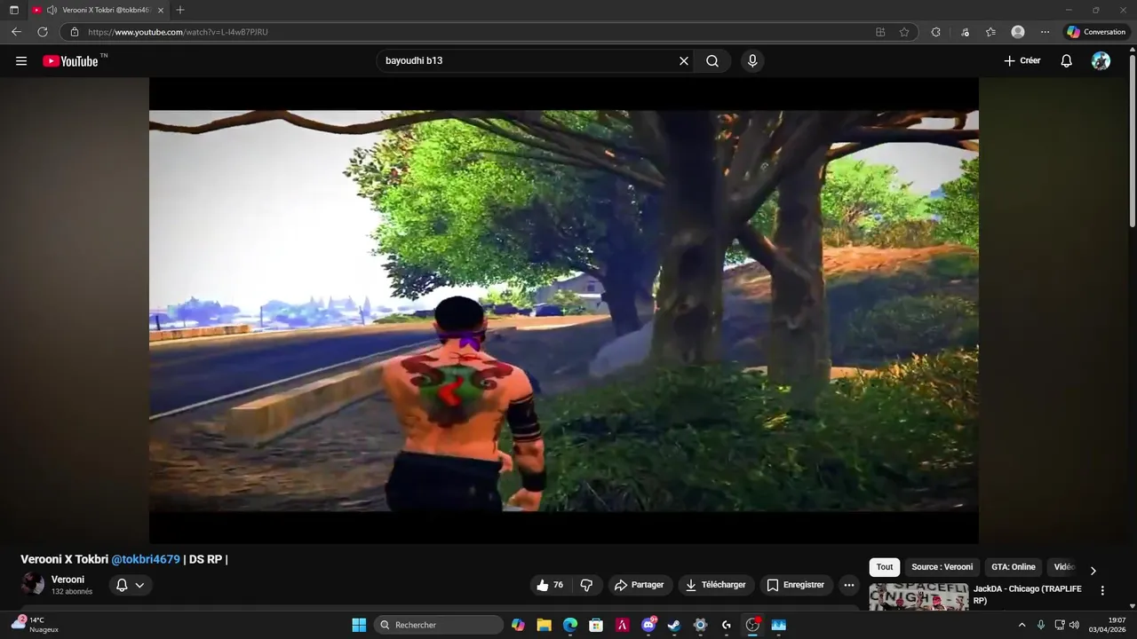Open Steam from the taskbar
The height and width of the screenshot is (639, 1137).
pyautogui.click(x=674, y=625)
